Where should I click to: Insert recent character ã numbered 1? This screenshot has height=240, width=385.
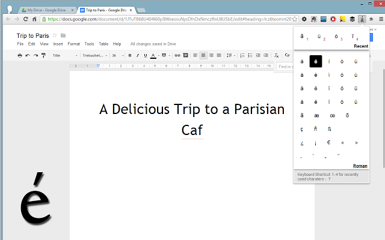click(x=303, y=37)
